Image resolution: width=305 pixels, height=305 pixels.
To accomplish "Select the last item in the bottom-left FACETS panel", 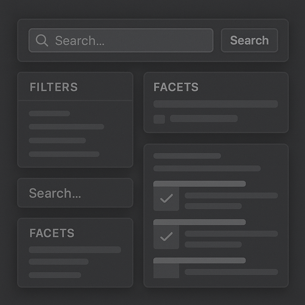I will pyautogui.click(x=55, y=275).
